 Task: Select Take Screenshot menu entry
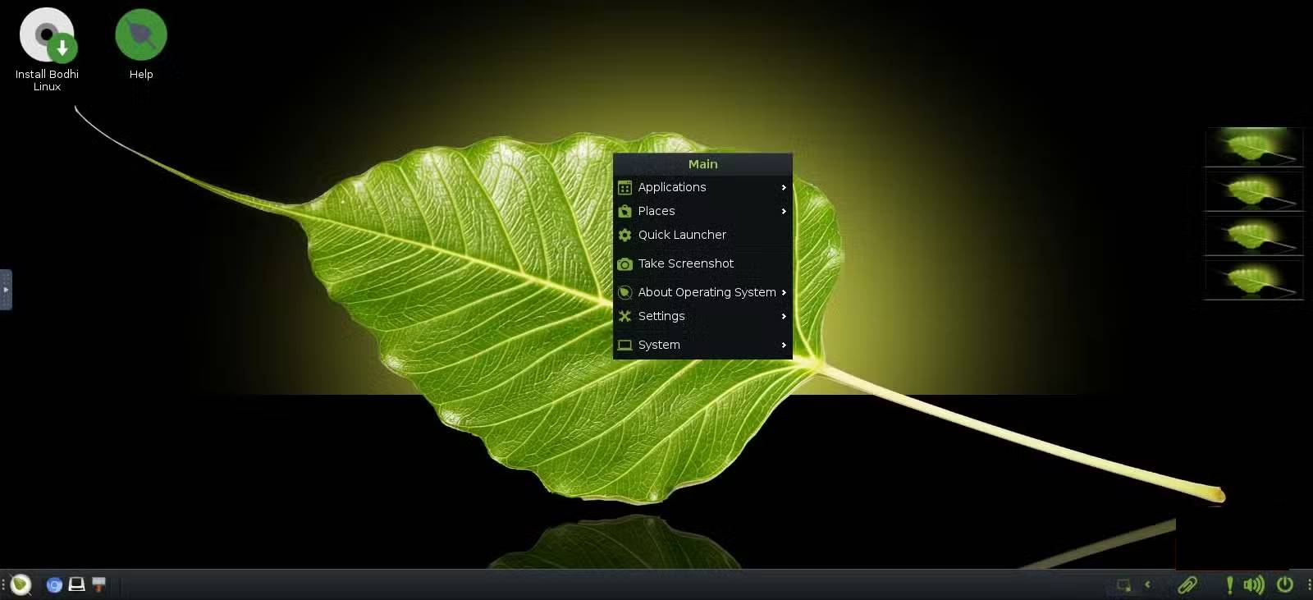(702, 263)
